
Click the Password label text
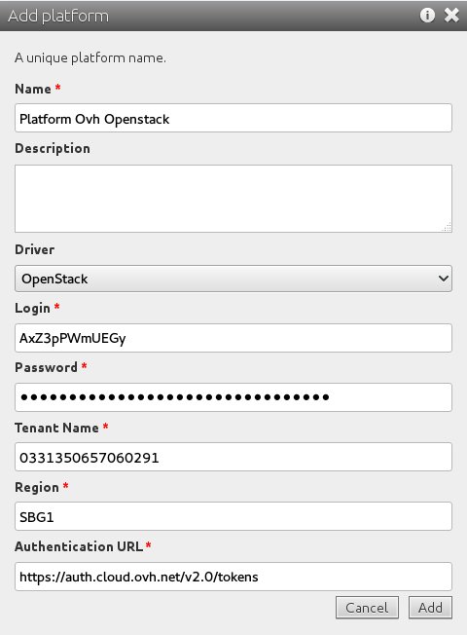click(x=46, y=367)
